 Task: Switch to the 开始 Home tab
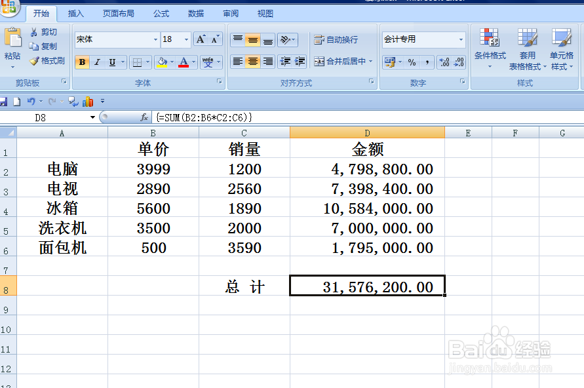tap(41, 14)
